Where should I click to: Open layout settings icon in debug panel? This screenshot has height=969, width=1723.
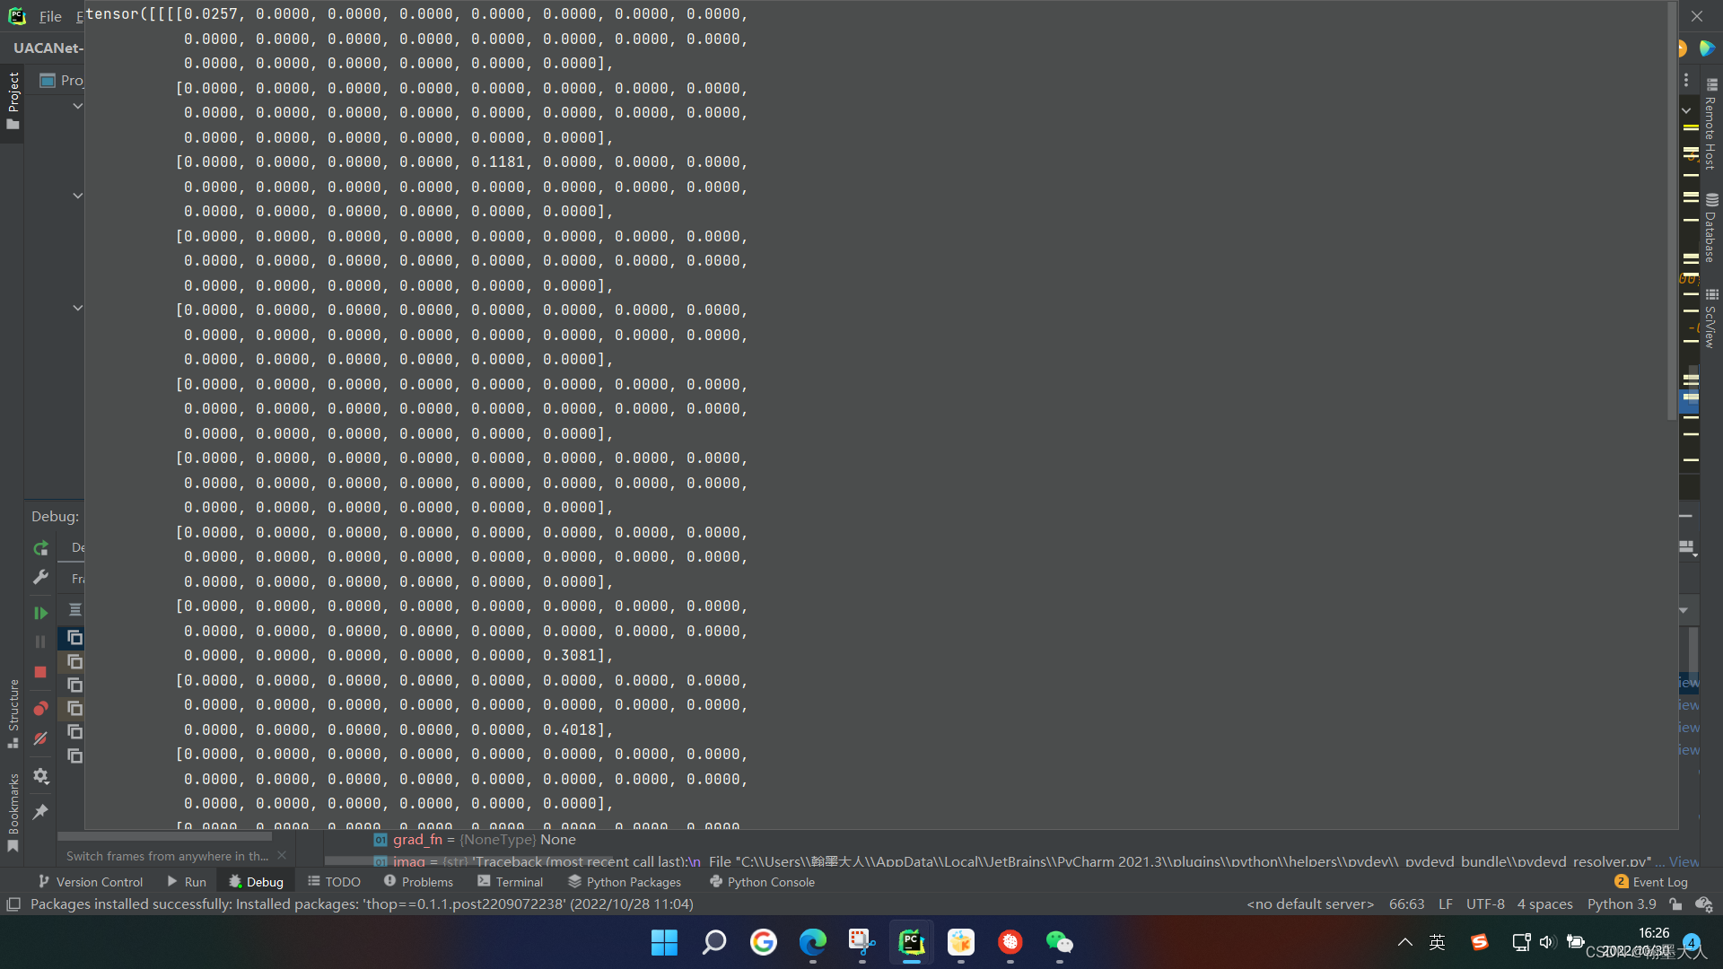[x=1687, y=547]
